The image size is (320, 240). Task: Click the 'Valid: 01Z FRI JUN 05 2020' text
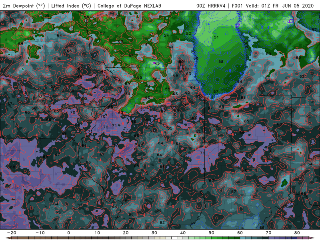pyautogui.click(x=280, y=6)
